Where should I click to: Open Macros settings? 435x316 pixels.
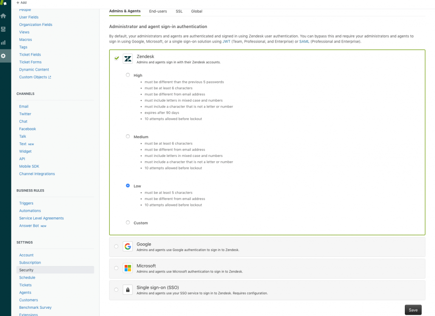(25, 40)
